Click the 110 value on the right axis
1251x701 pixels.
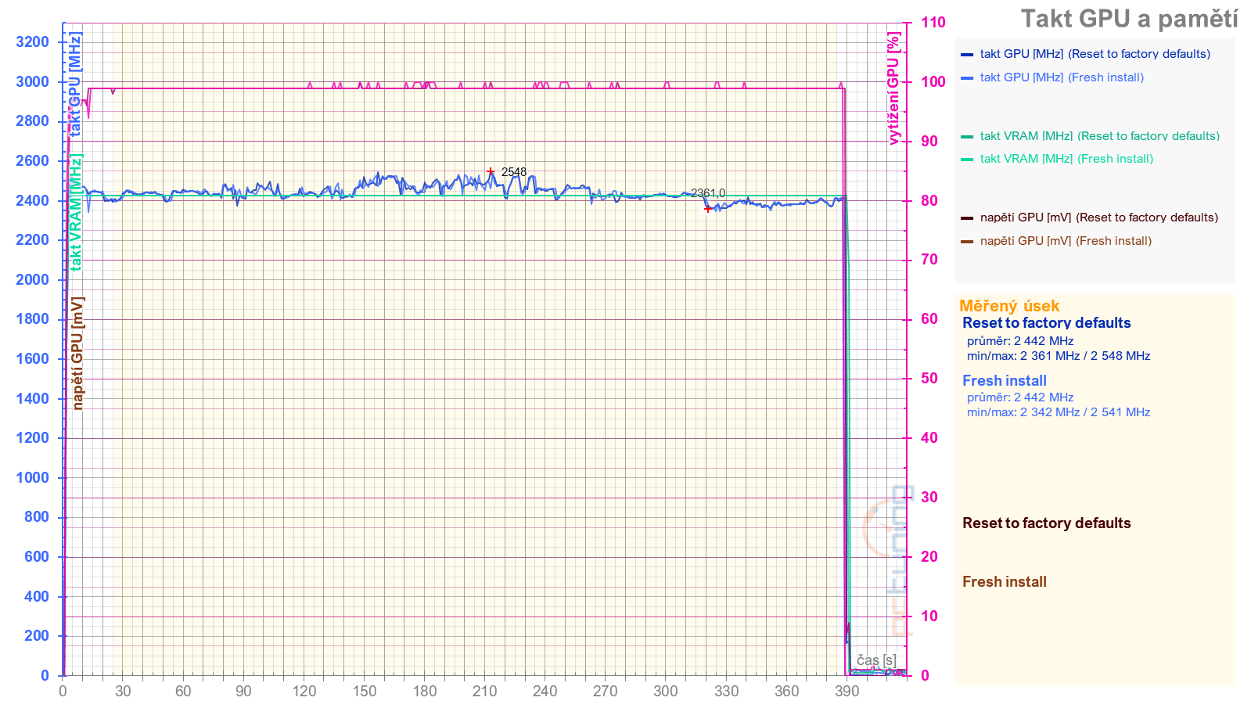point(933,23)
